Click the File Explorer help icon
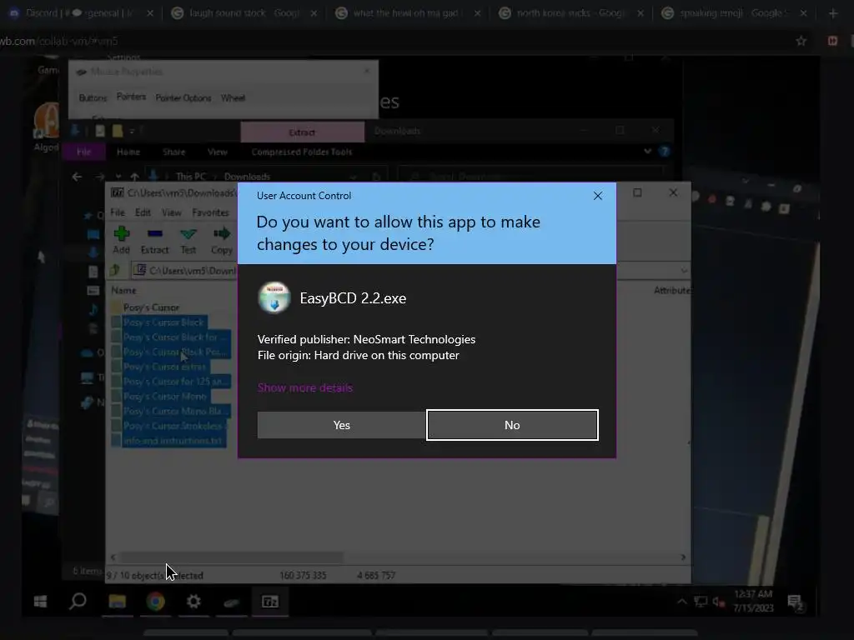Screen dimensions: 854x640 tap(664, 152)
